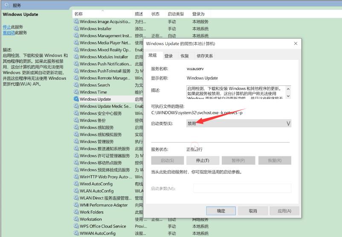Click the Windows Installer service gear icon
This screenshot has height=237, width=342.
tap(76, 29)
